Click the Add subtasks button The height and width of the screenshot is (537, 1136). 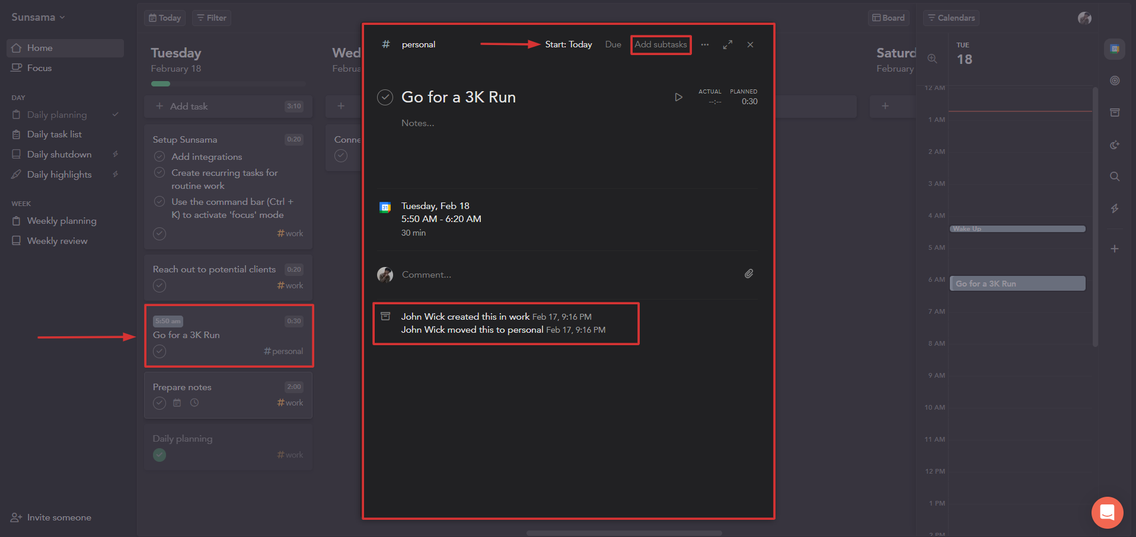coord(660,44)
